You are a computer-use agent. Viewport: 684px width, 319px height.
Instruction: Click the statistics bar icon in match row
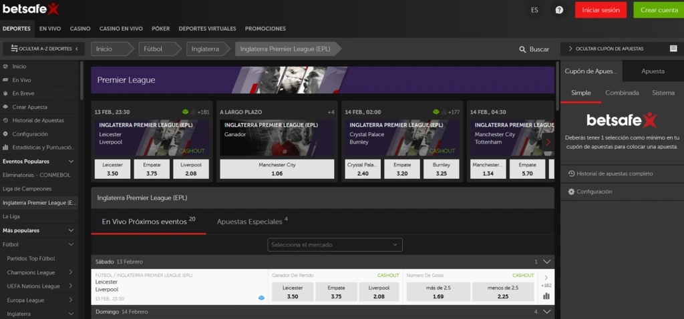coord(546,296)
